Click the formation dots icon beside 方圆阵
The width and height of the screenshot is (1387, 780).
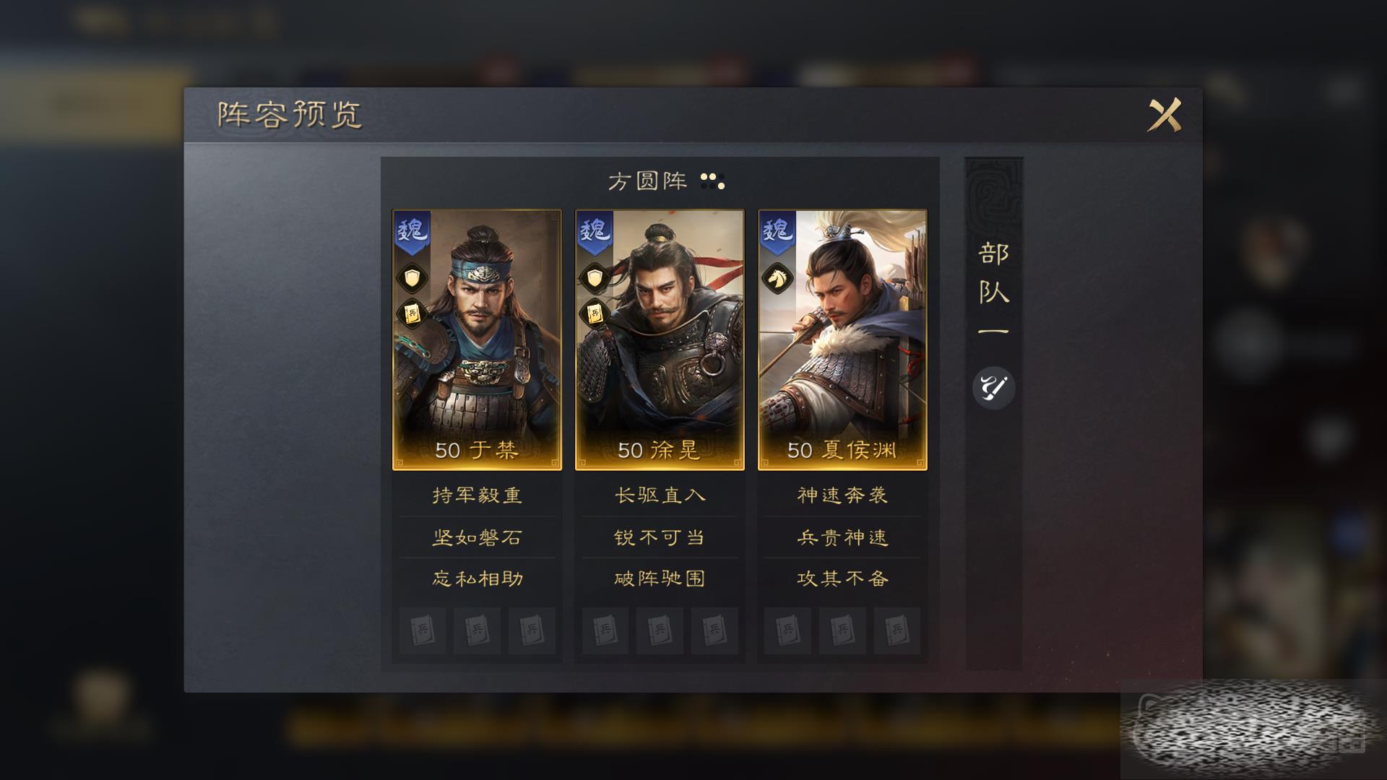712,181
